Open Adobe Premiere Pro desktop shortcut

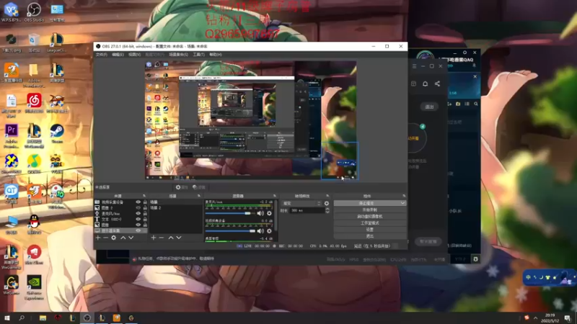pos(11,135)
